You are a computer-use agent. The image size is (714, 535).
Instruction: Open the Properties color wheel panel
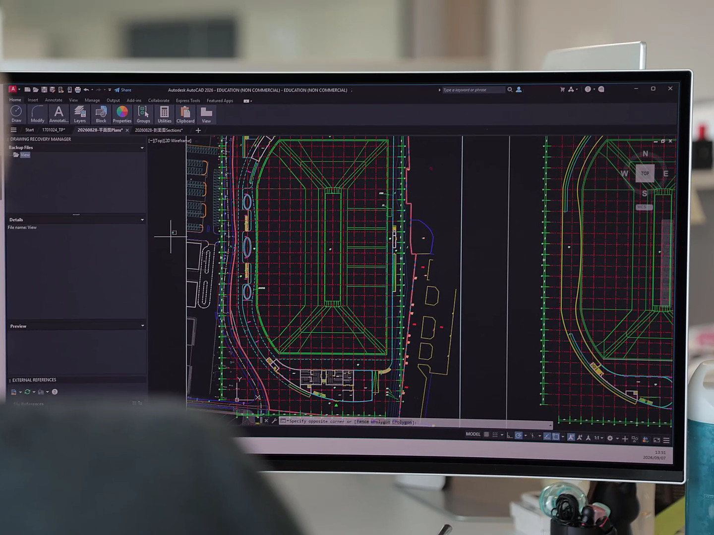(x=122, y=114)
